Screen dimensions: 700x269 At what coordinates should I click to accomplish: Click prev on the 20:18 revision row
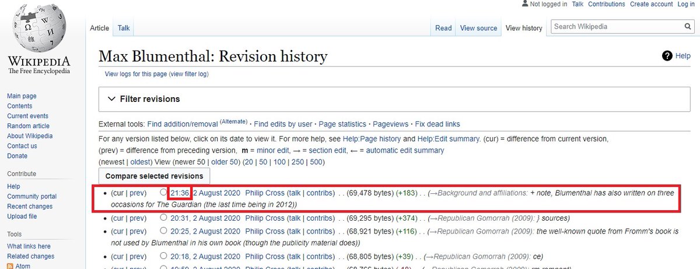(x=137, y=256)
